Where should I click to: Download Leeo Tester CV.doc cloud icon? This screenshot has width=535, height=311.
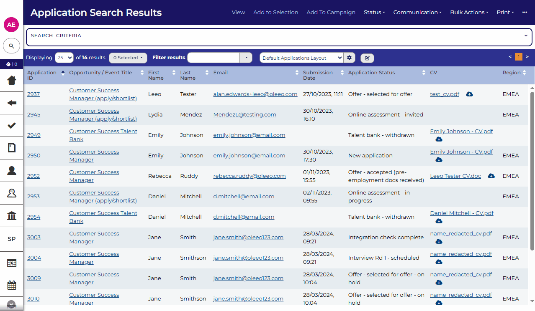point(491,176)
